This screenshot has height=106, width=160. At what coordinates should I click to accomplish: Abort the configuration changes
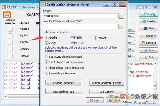tap(95, 100)
